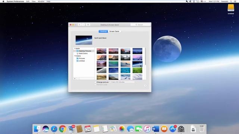Viewport: 239px width, 134px height.
Task: Launch Photos from the Dock
Action: (122, 129)
